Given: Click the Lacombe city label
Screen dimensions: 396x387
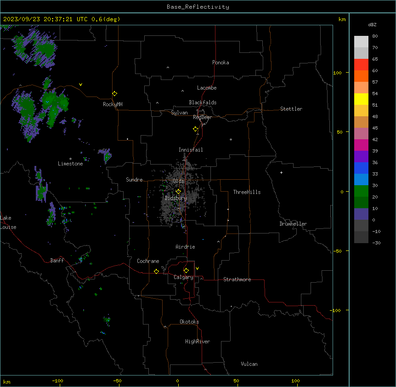Looking at the screenshot, I should pos(207,88).
